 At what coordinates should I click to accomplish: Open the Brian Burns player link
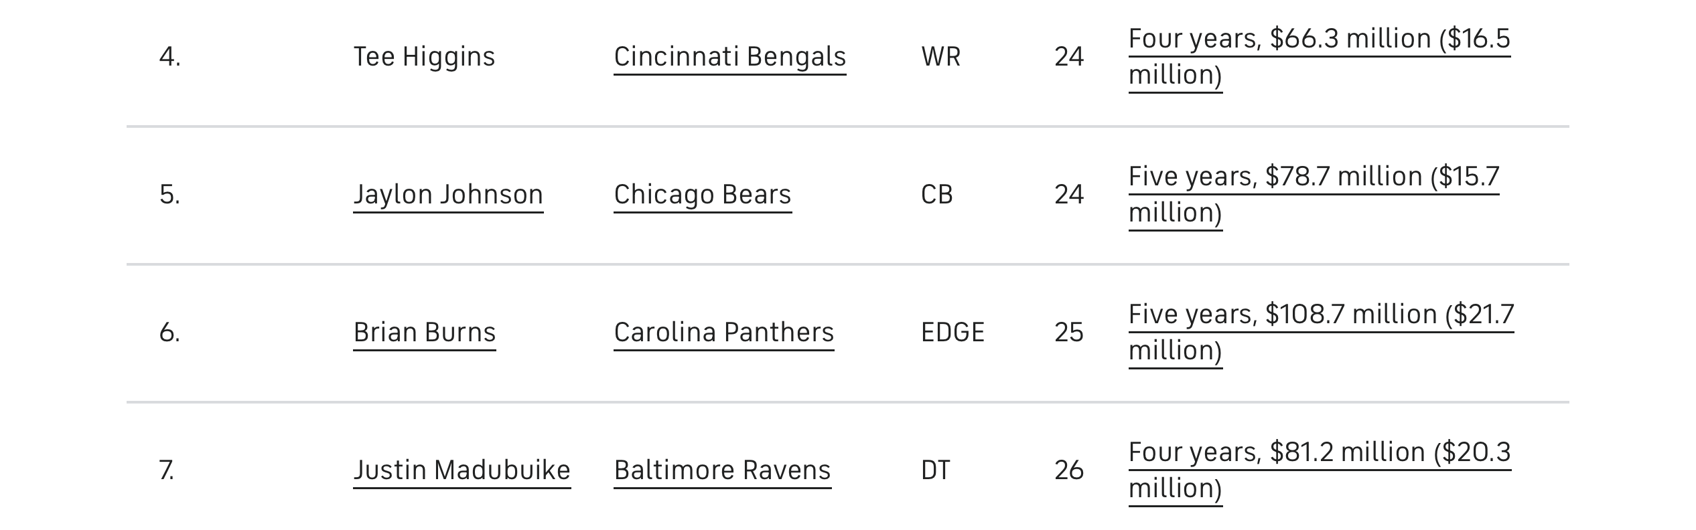(425, 333)
